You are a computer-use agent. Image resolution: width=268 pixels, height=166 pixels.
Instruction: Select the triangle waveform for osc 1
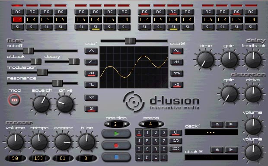point(91,51)
